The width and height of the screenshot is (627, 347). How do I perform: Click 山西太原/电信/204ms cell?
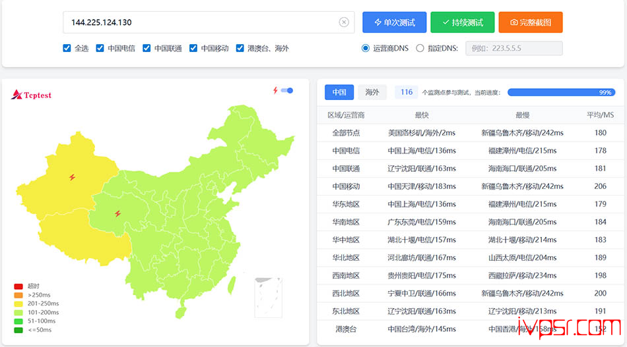[x=522, y=257]
